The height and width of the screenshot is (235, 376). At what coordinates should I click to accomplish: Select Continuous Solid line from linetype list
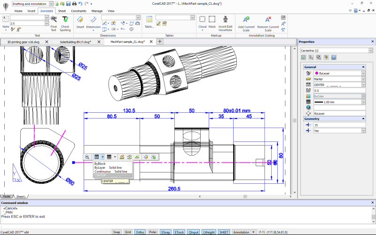tap(110, 172)
